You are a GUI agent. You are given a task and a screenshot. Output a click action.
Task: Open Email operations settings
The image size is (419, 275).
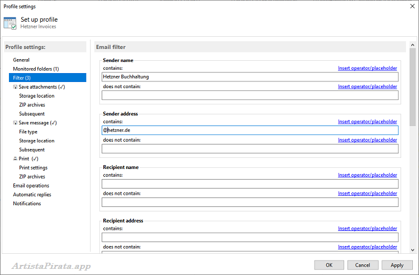31,185
